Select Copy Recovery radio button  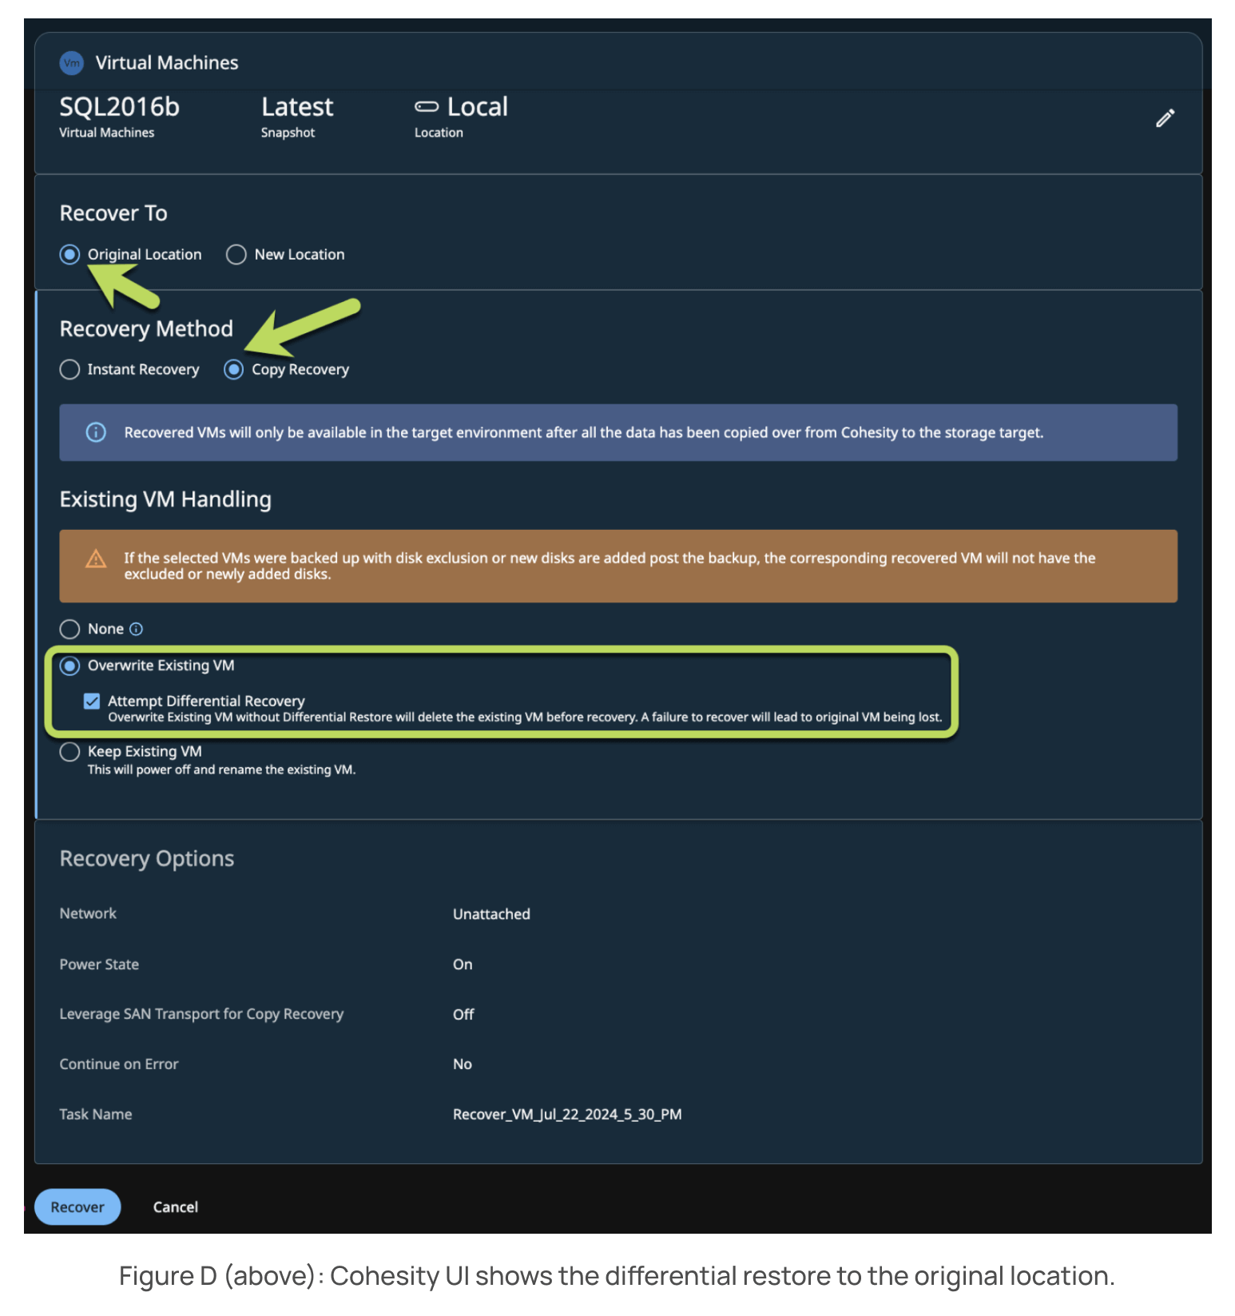[x=234, y=369]
